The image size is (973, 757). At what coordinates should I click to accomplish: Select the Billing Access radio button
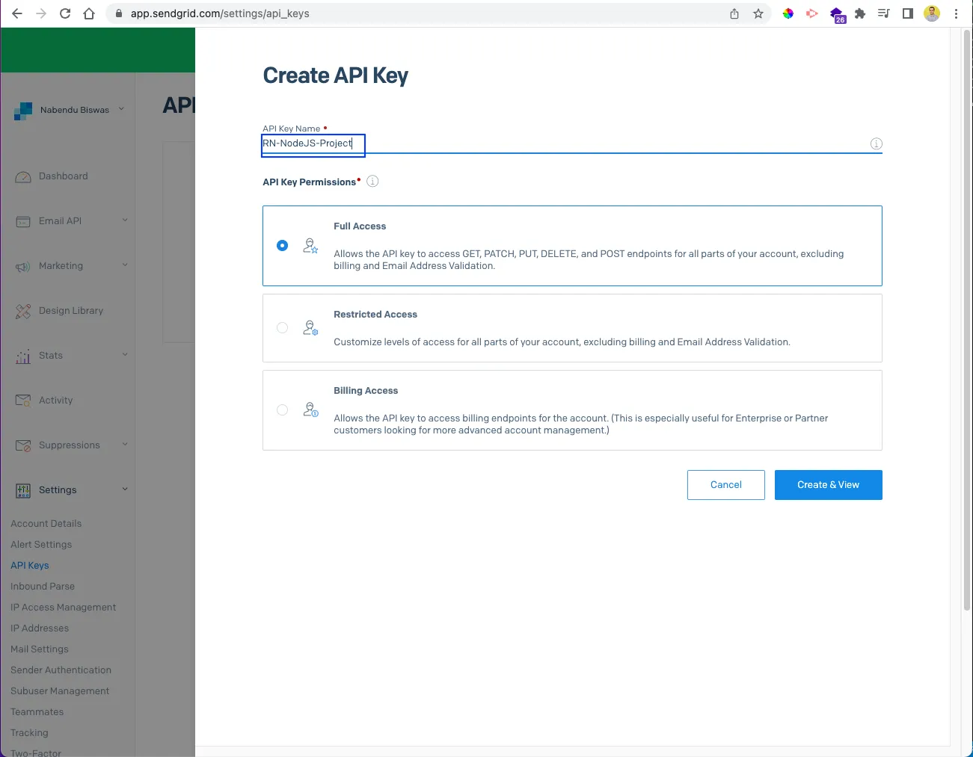pyautogui.click(x=282, y=410)
